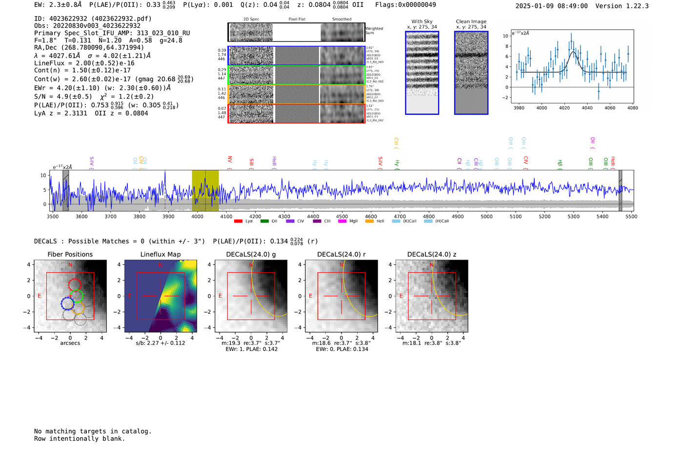Select the green-framed fiber spectrum row
683x465 pixels.
tap(296, 75)
